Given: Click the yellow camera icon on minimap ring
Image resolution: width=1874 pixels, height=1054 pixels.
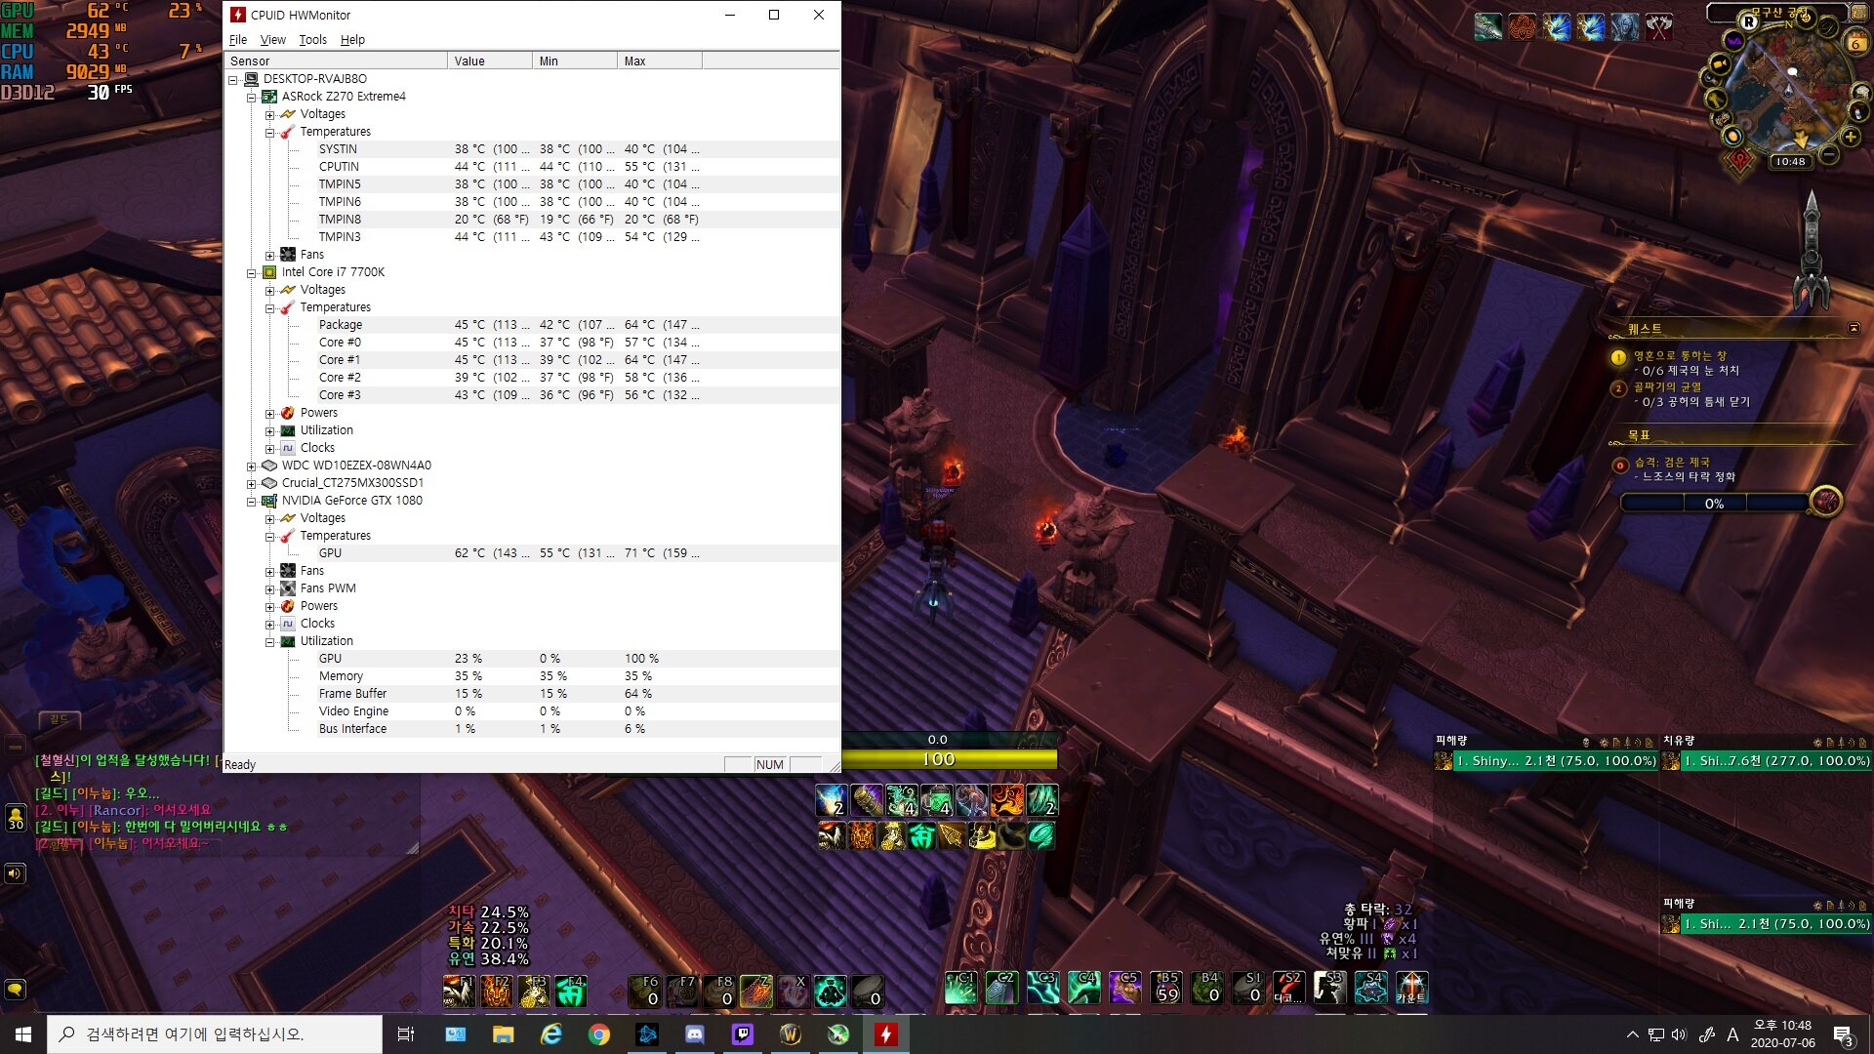Looking at the screenshot, I should click(1721, 65).
